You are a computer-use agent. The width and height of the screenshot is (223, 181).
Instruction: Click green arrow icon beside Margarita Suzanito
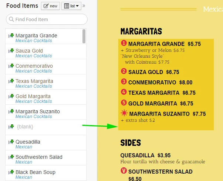[x=11, y=111]
